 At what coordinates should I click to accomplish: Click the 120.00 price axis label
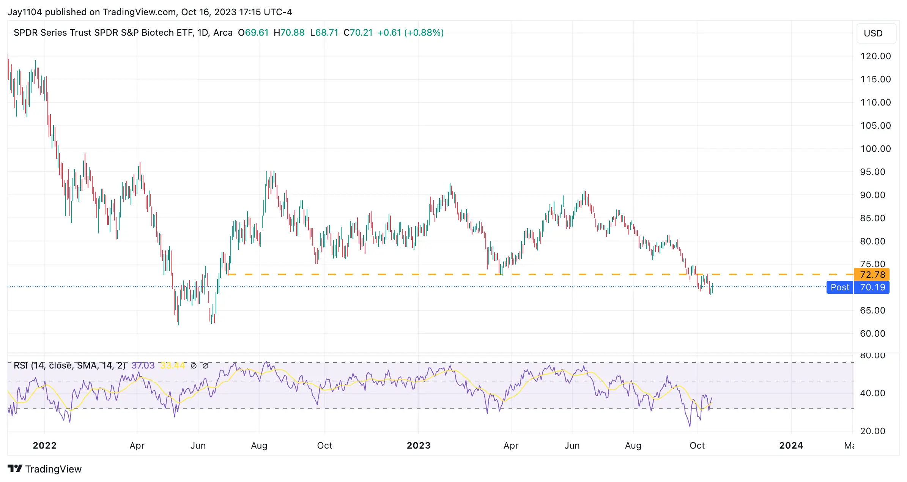(x=876, y=56)
